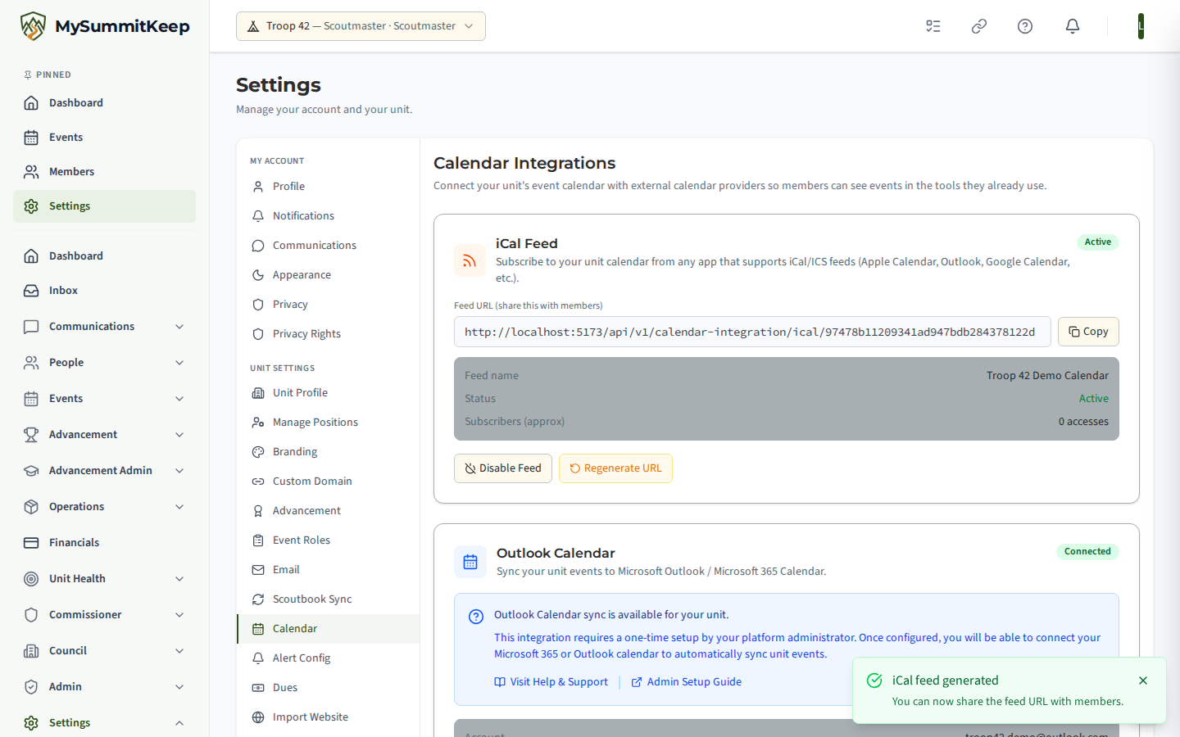This screenshot has width=1180, height=737.
Task: Open Manage Positions settings
Action: pyautogui.click(x=328, y=423)
